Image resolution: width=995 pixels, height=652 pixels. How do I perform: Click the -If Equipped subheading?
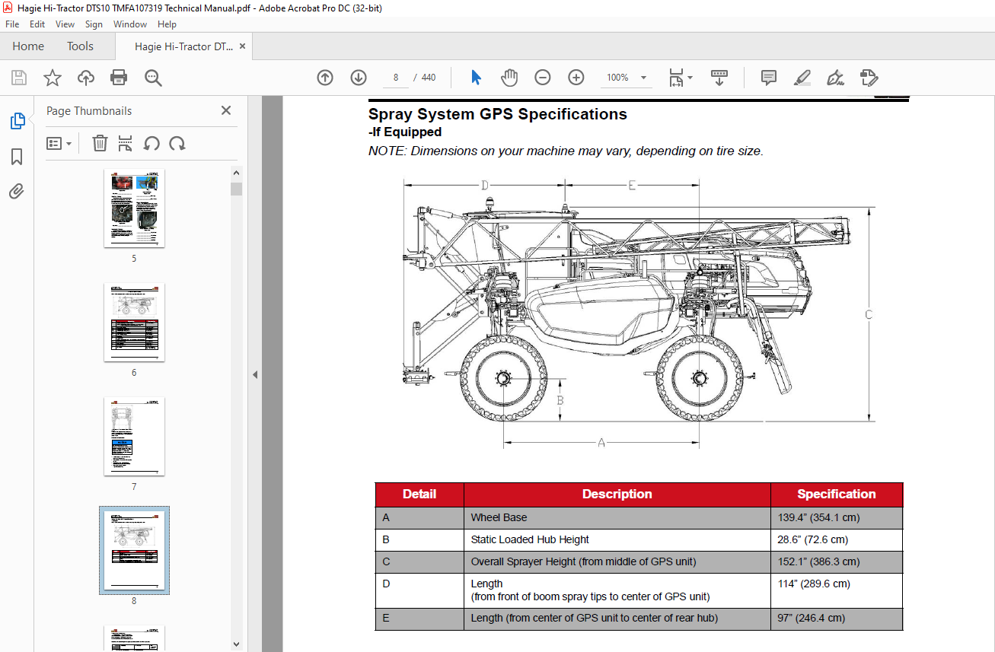[405, 132]
